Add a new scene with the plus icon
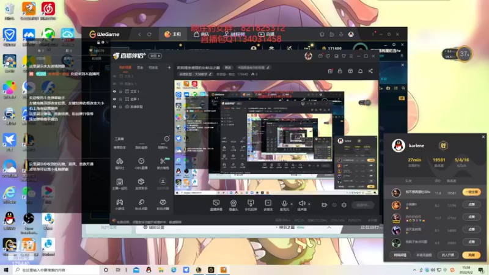 [x=169, y=67]
